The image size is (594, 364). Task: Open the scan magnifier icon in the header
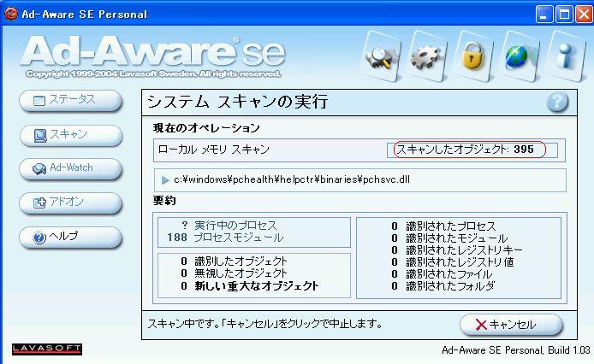[381, 57]
